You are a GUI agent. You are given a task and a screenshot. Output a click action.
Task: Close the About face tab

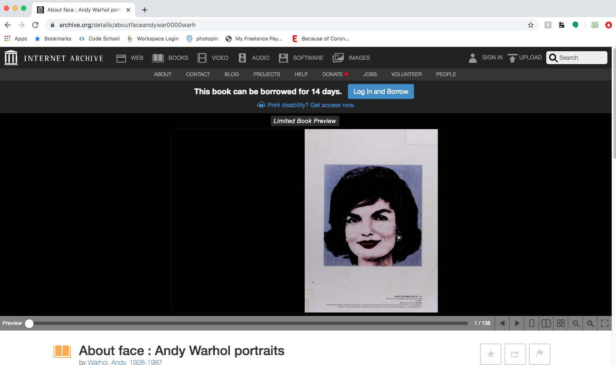[x=128, y=10]
